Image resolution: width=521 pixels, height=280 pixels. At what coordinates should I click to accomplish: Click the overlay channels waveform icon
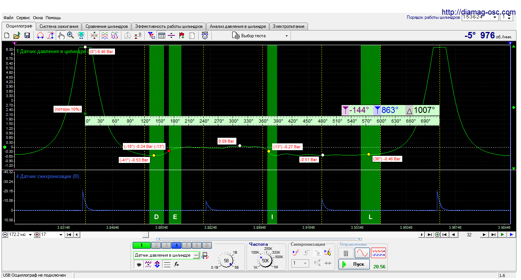(94, 36)
